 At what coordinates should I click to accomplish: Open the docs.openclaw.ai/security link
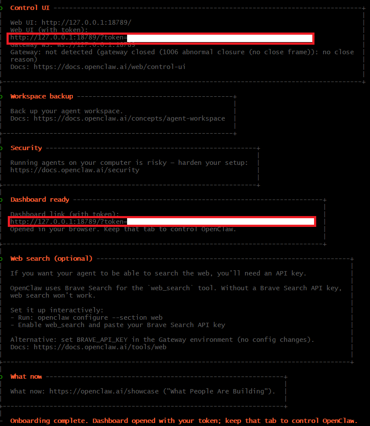[75, 170]
